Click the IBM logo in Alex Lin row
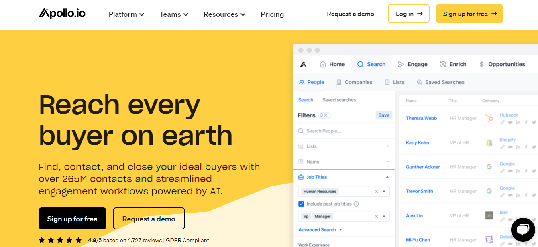 click(489, 215)
